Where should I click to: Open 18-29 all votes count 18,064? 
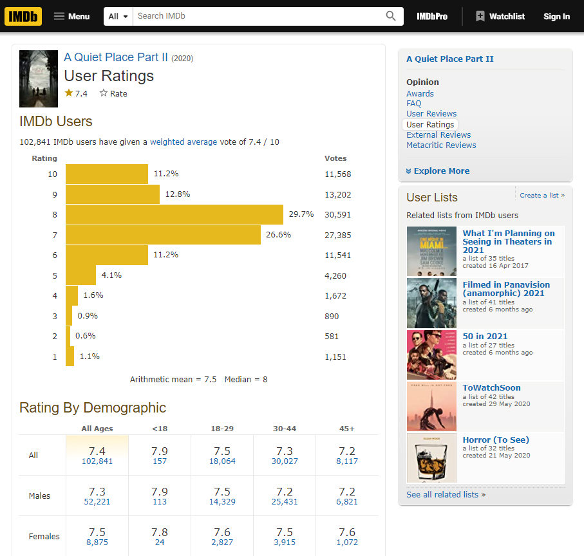pos(222,461)
